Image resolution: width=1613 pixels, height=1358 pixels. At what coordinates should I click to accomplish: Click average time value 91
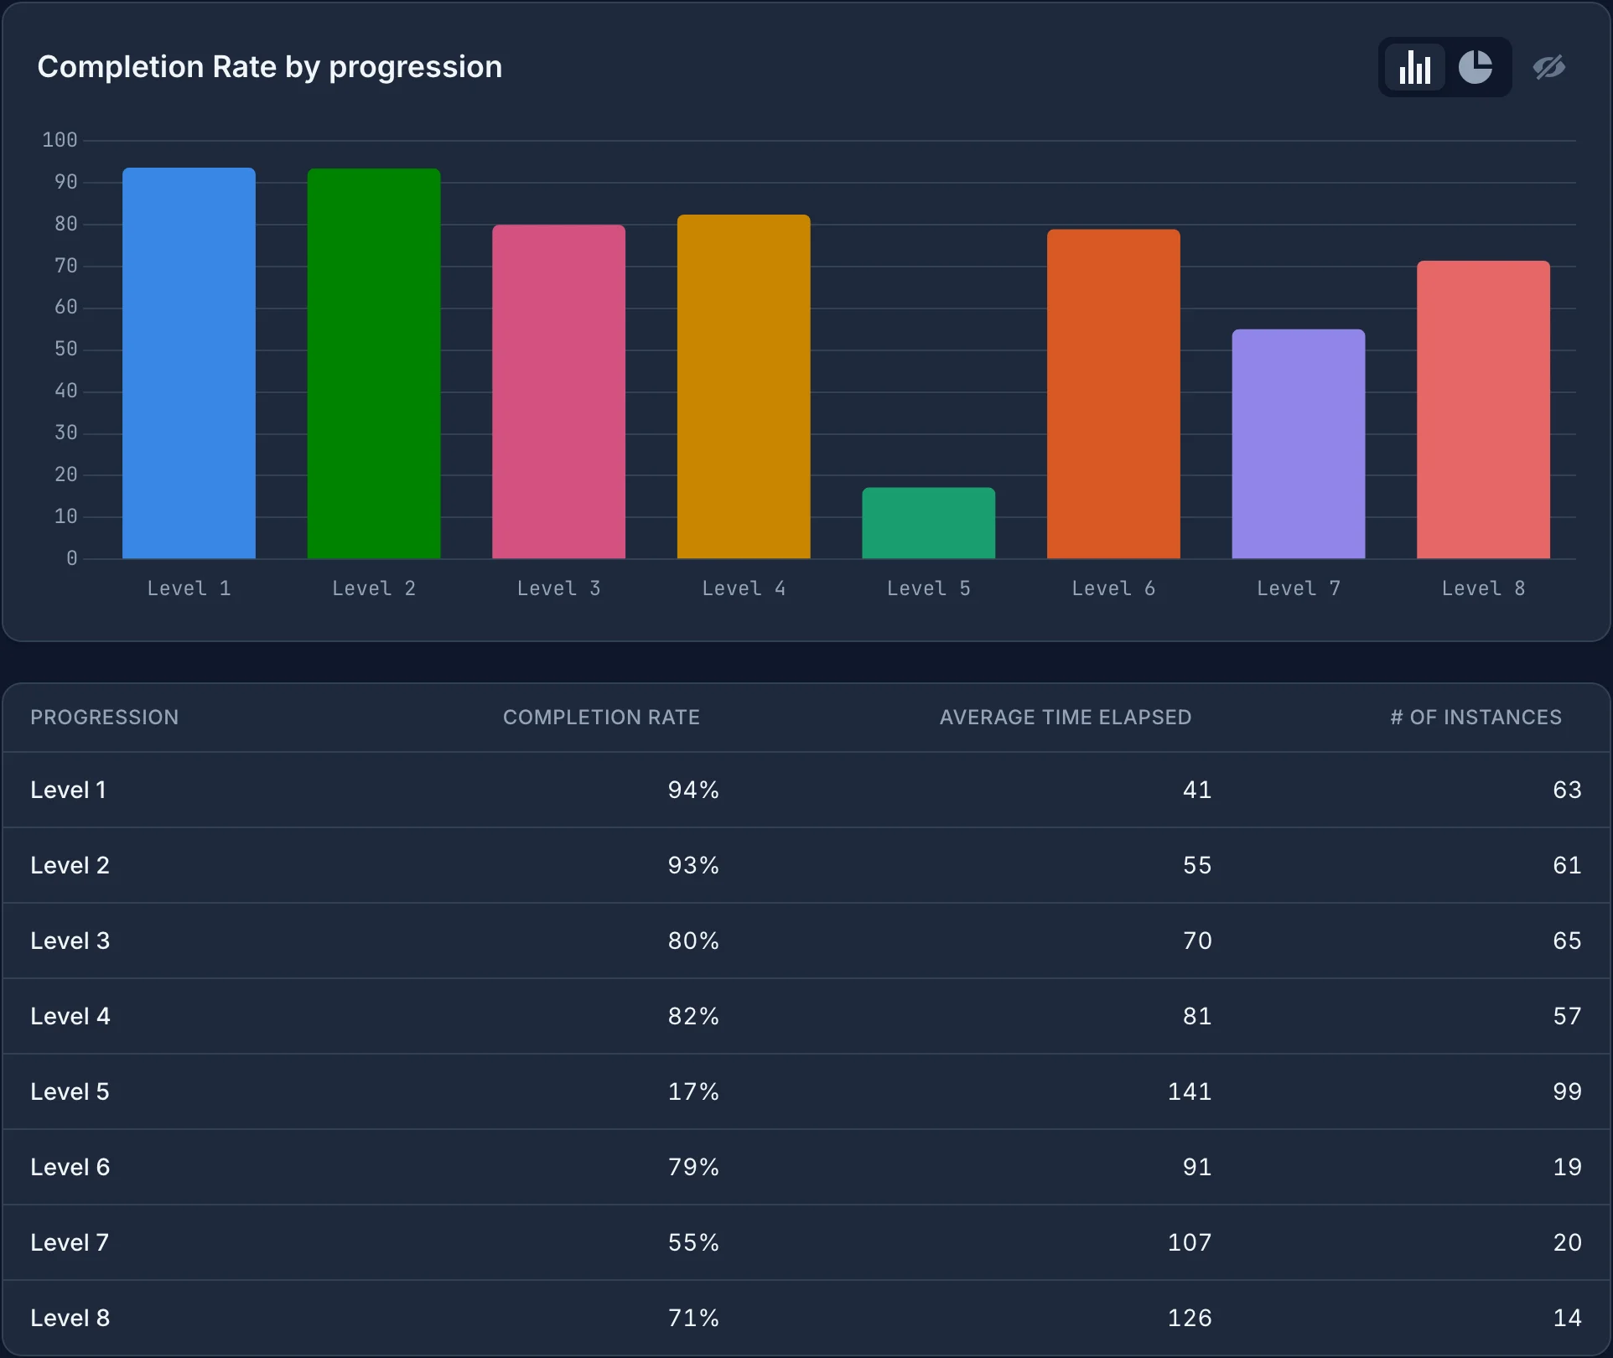1197,1167
